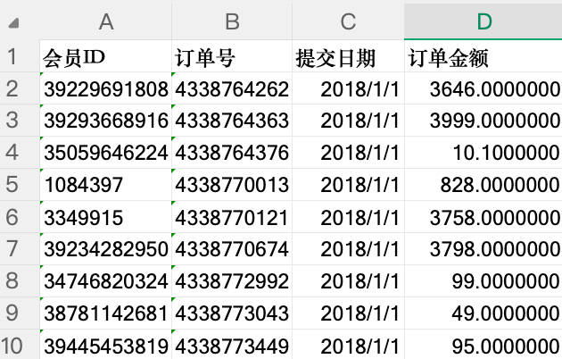Click the 提交日期 header cell
The height and width of the screenshot is (359, 562).
348,56
